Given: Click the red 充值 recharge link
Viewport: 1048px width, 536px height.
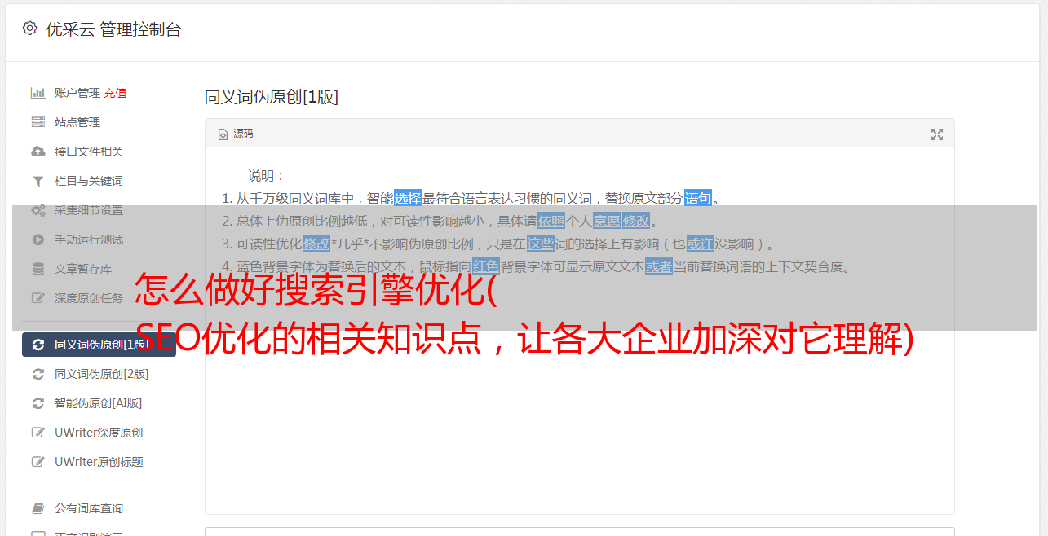Looking at the screenshot, I should coord(115,93).
